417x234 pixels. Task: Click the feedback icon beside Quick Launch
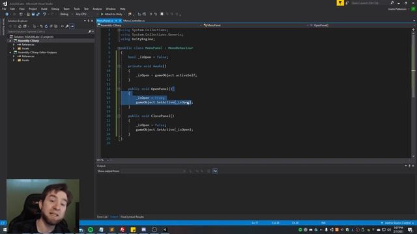(347, 3)
